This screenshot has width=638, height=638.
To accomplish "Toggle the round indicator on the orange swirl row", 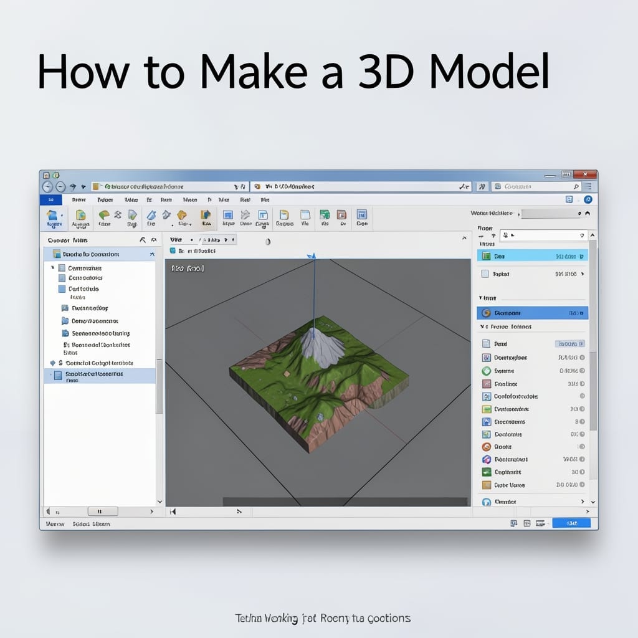I will click(x=583, y=447).
